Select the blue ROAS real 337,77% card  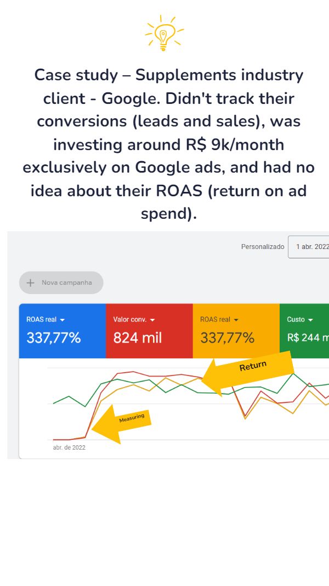62,331
